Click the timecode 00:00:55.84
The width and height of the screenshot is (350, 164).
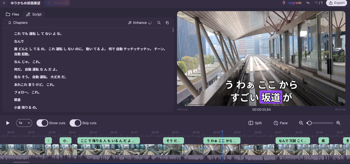261,110
